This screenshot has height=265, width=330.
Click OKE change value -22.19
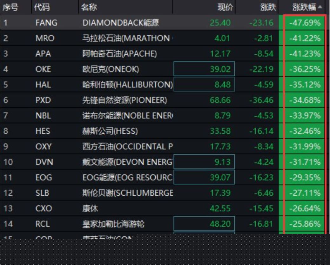click(261, 69)
